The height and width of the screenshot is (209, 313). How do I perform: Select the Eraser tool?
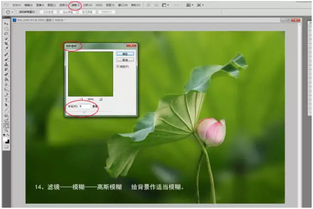(6, 74)
